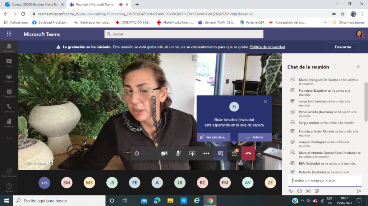Expand the +15 additional participants bubble
Screen dimensions: 368x206
pyautogui.click(x=45, y=183)
